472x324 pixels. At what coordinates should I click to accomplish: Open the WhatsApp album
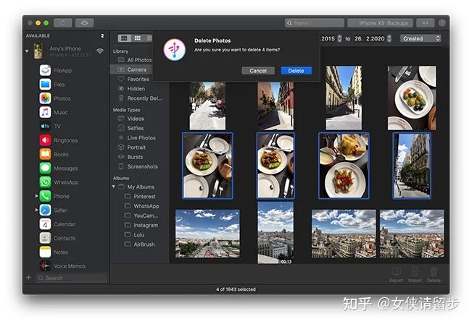[142, 206]
